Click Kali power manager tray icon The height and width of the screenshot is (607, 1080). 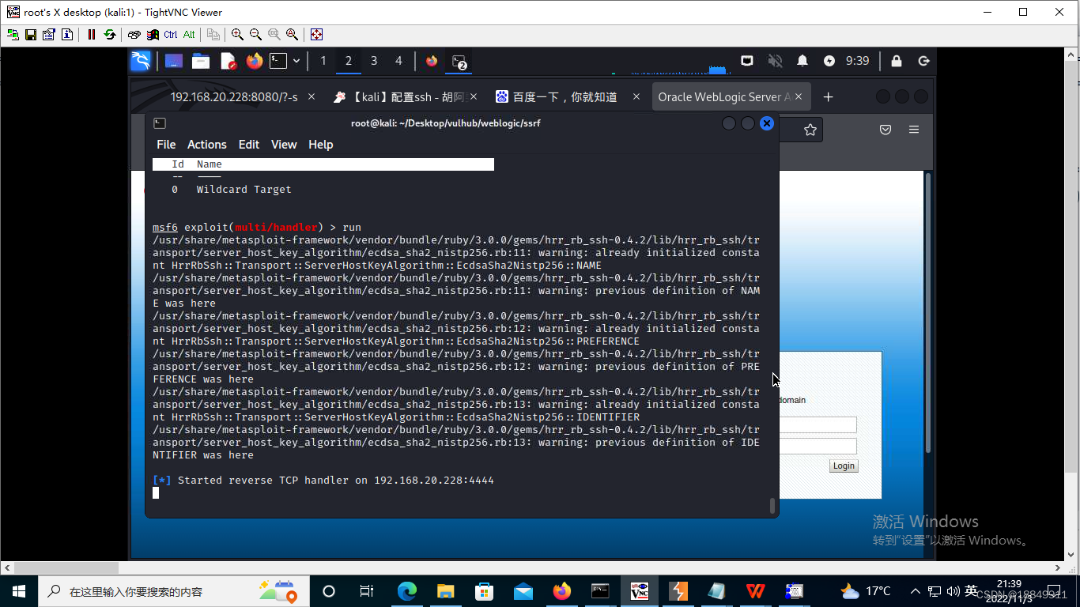(x=829, y=61)
